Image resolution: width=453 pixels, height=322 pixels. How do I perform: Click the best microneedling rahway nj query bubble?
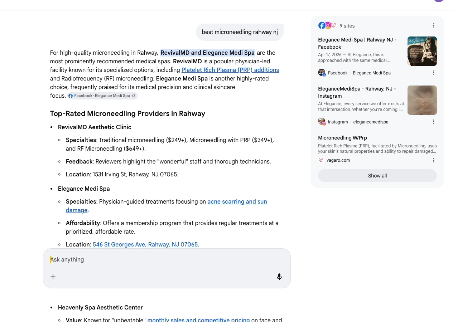coord(240,32)
